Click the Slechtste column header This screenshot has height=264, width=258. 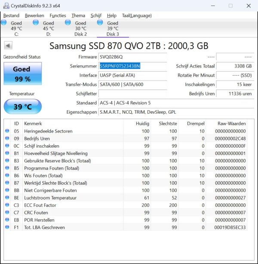165,124
